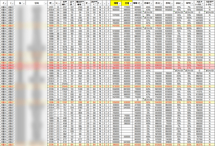Open the 상승 column filter dropdown
The height and width of the screenshot is (146, 215).
pyautogui.click(x=182, y=4)
